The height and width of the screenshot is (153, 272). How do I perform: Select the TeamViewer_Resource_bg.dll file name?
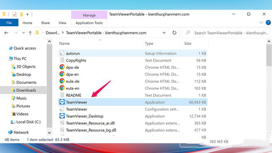click(91, 130)
